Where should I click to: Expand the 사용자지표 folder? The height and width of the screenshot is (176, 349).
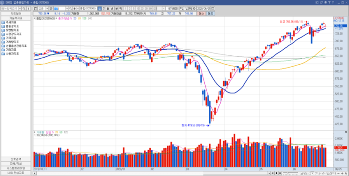coord(9,54)
